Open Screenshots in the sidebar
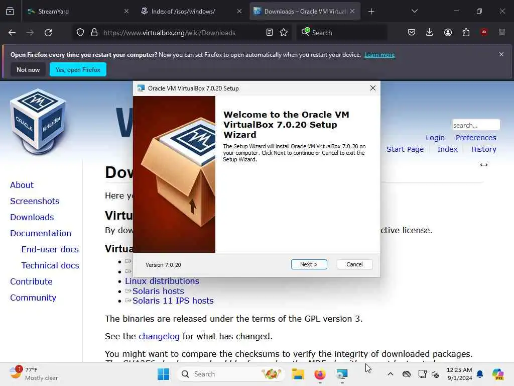Screen dimensions: 514x386 tap(35, 201)
